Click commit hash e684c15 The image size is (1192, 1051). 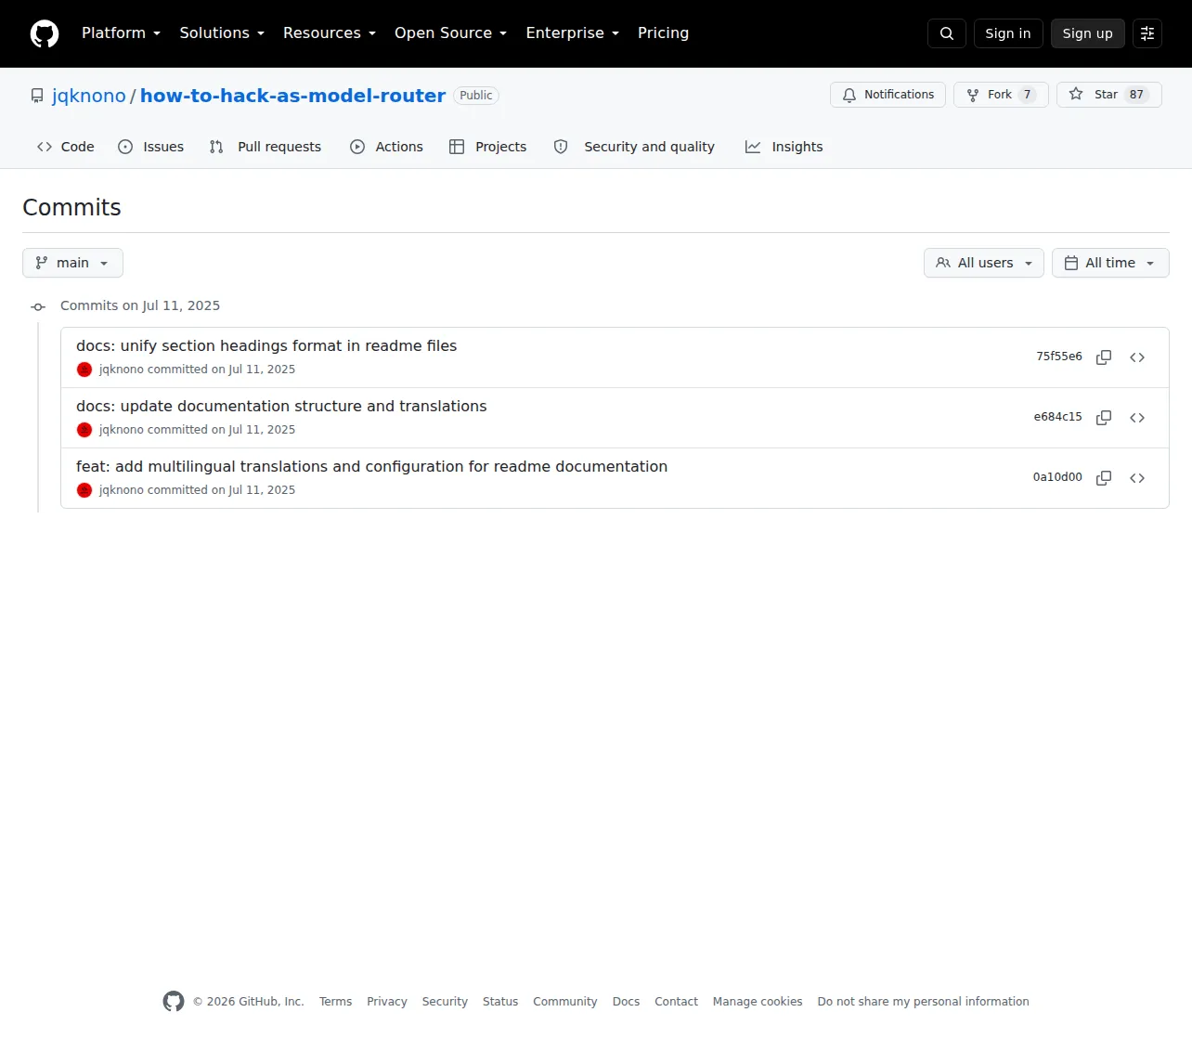coord(1057,417)
